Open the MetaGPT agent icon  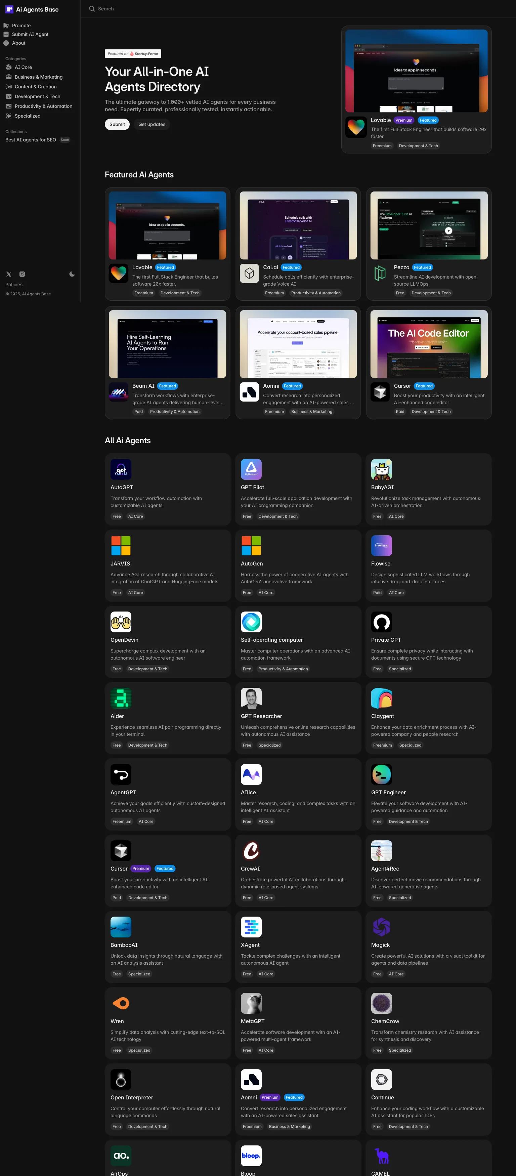tap(251, 1003)
